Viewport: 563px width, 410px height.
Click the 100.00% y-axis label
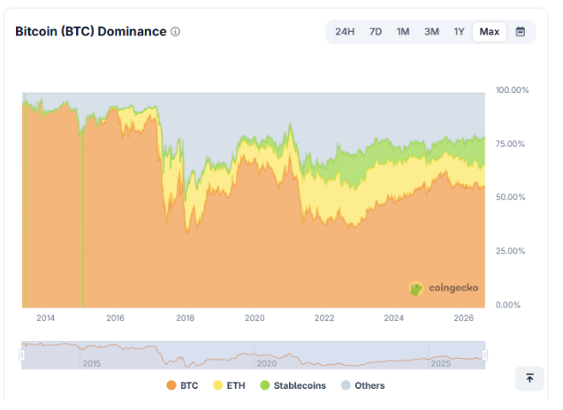[513, 90]
